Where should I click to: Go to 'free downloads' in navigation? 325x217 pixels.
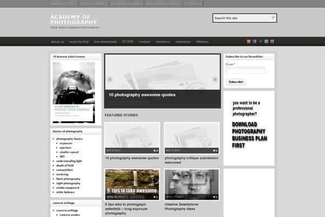tap(105, 42)
